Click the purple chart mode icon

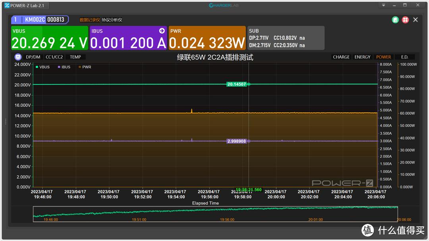[x=18, y=57]
